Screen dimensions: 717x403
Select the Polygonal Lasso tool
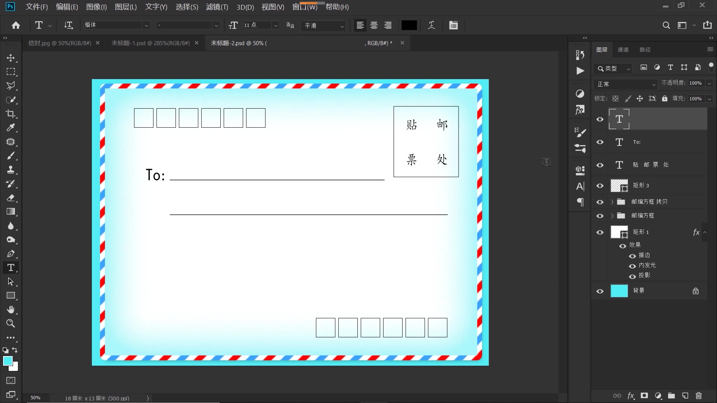pos(11,85)
